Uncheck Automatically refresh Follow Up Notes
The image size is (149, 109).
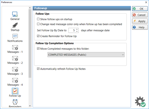[x=38, y=69]
